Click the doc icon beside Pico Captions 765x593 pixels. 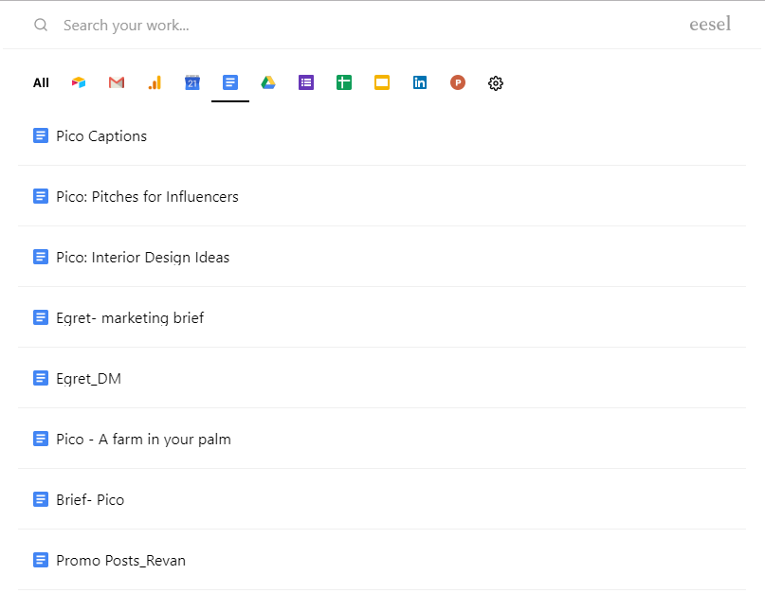(41, 135)
